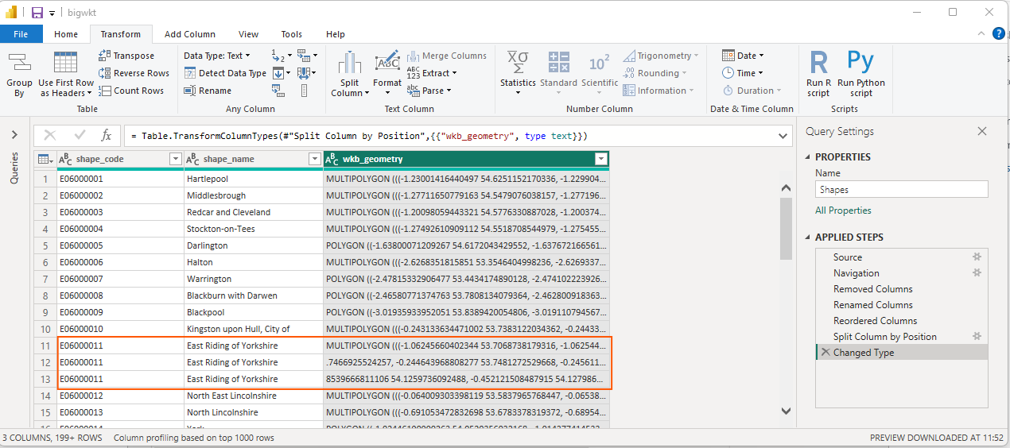Click the Group By icon
1010x448 pixels.
[19, 63]
